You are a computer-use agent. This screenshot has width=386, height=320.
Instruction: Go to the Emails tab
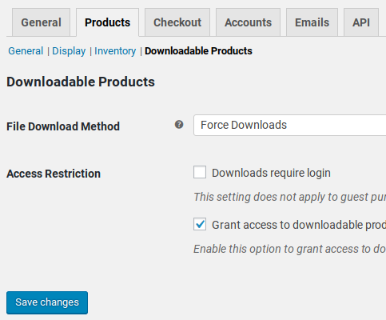[312, 22]
